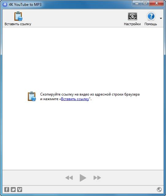Minimize the 4K YouTube to MP3 window
The width and height of the screenshot is (166, 196).
(x=137, y=3)
